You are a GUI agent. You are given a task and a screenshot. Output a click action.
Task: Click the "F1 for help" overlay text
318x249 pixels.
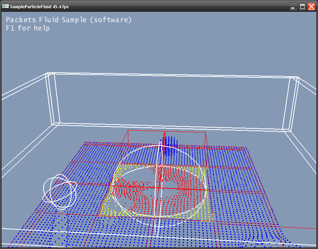[28, 28]
